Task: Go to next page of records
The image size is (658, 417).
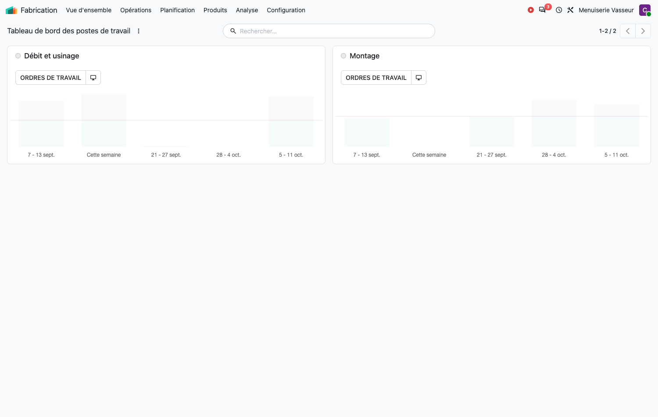Action: 643,31
